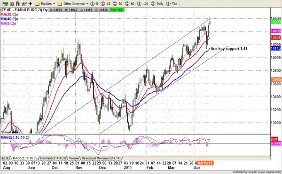Click the H: 14632 high value
The height and width of the screenshot is (174, 282).
pos(71,10)
